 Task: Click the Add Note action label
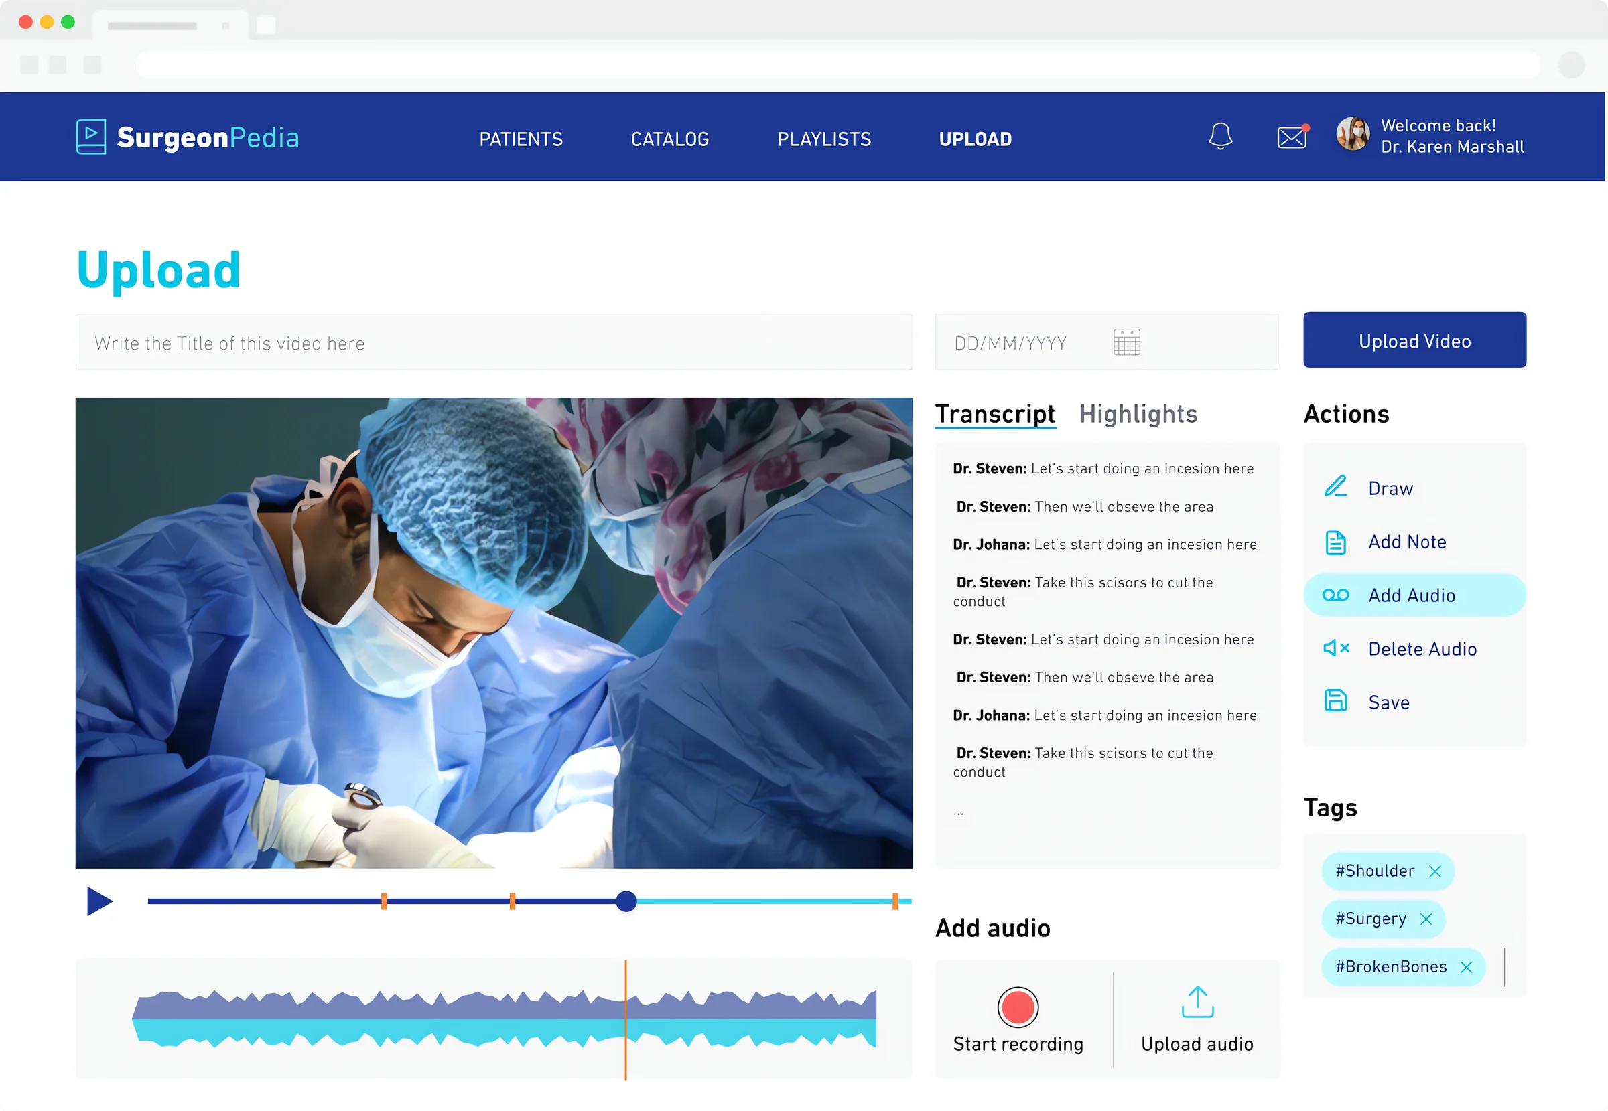click(1408, 542)
